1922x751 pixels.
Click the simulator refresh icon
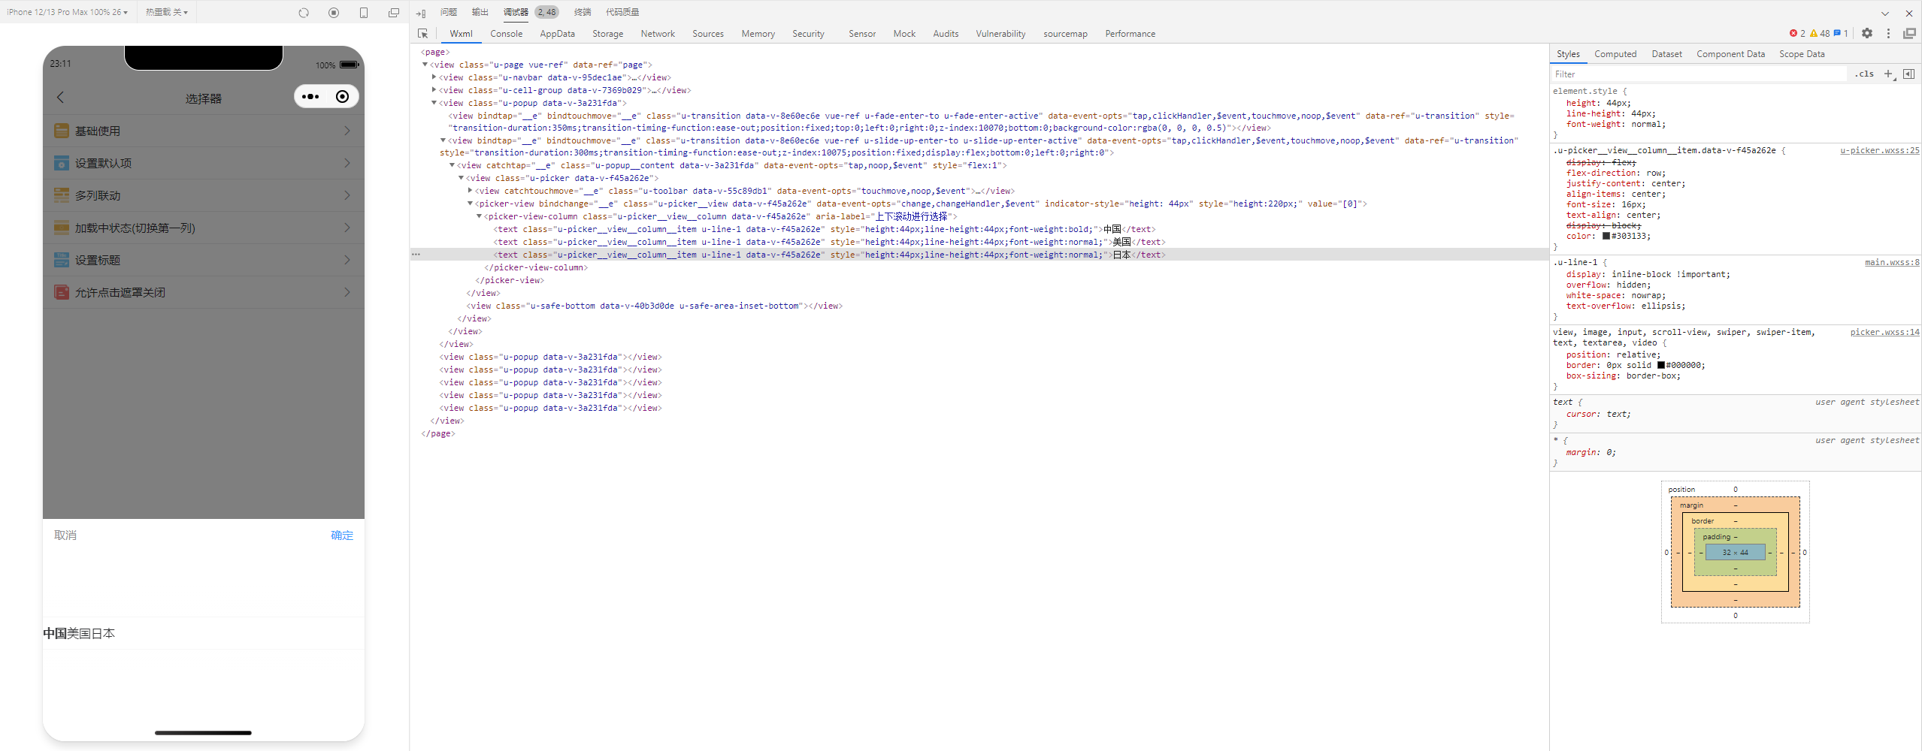(x=304, y=13)
